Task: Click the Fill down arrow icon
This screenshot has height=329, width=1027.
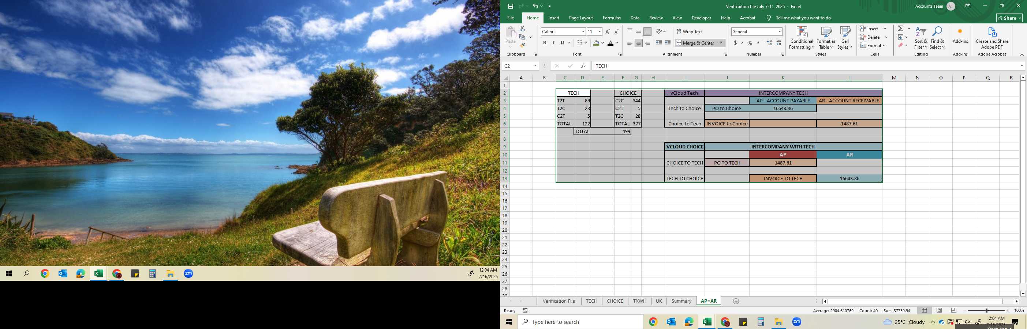Action: click(x=901, y=37)
